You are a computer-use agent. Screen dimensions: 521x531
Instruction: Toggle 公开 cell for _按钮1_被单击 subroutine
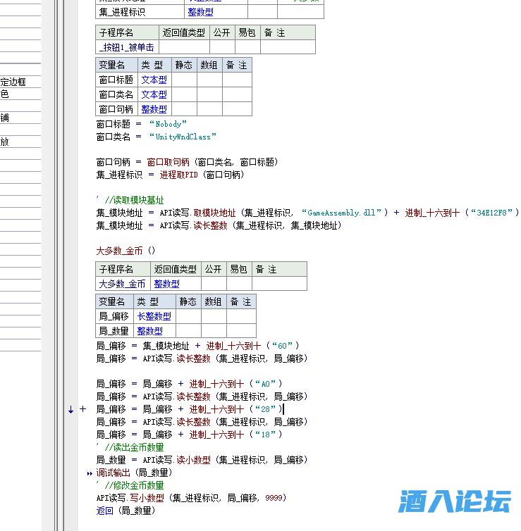click(221, 47)
